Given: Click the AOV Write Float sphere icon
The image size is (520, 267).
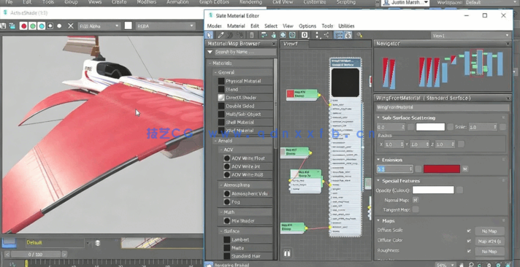Looking at the screenshot, I should tap(227, 158).
